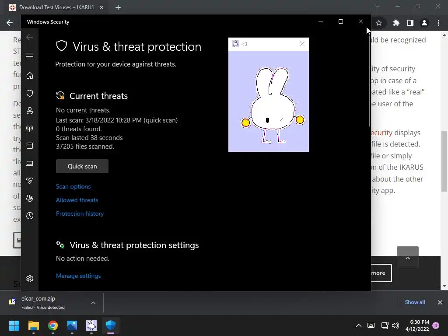Screen dimensions: 448x336
Task: Click Windows Security window scrollbar
Action: 370,81
